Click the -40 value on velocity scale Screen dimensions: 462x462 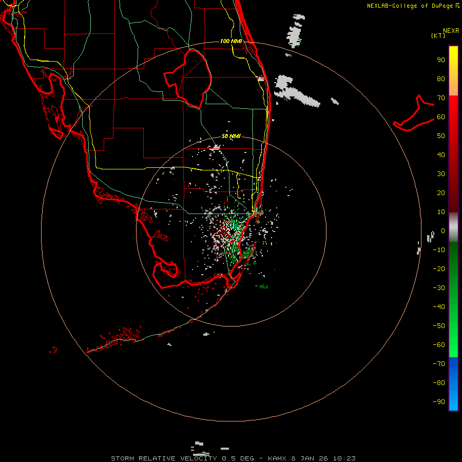(x=439, y=307)
